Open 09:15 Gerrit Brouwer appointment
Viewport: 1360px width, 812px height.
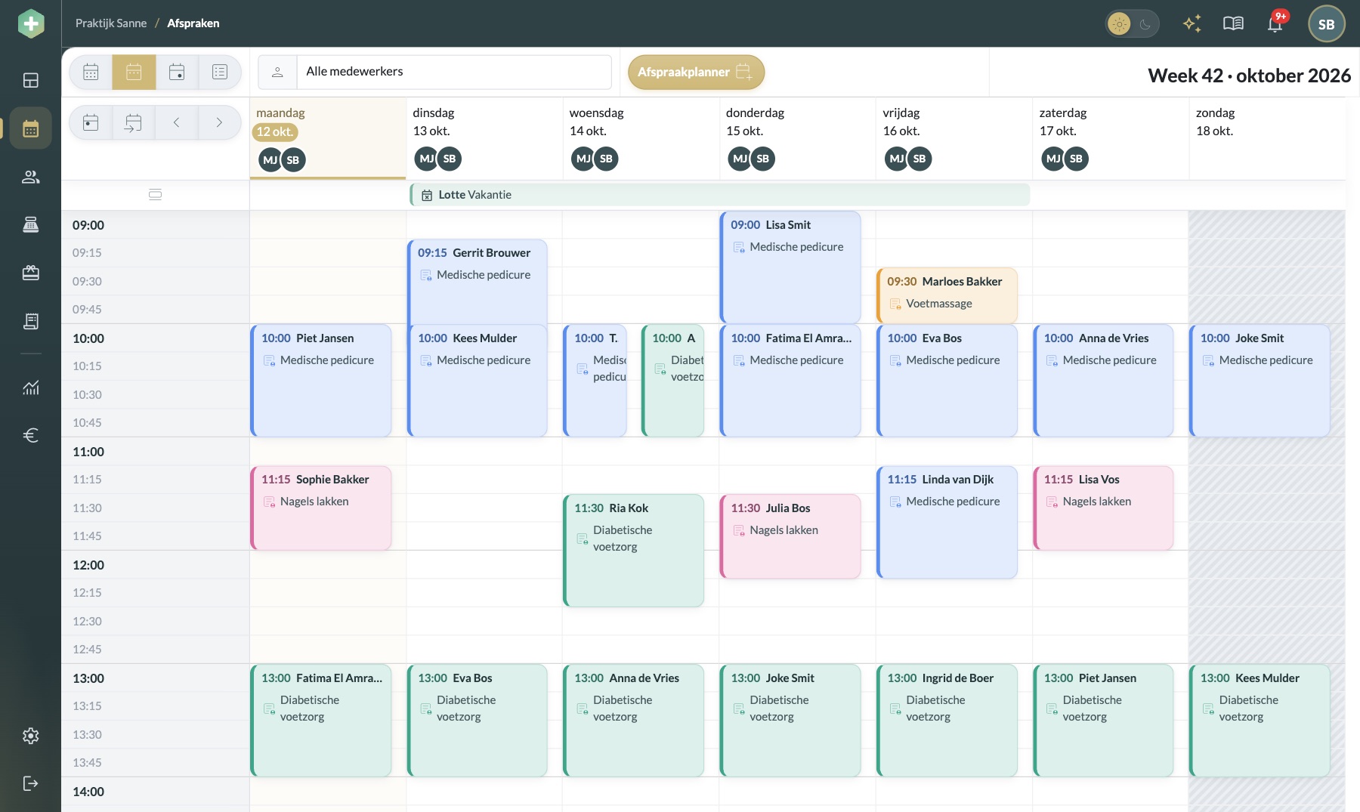coord(477,281)
